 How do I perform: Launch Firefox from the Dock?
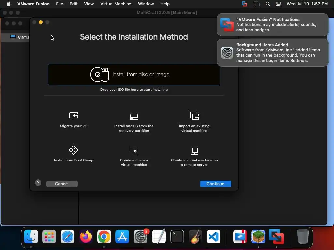click(86, 236)
